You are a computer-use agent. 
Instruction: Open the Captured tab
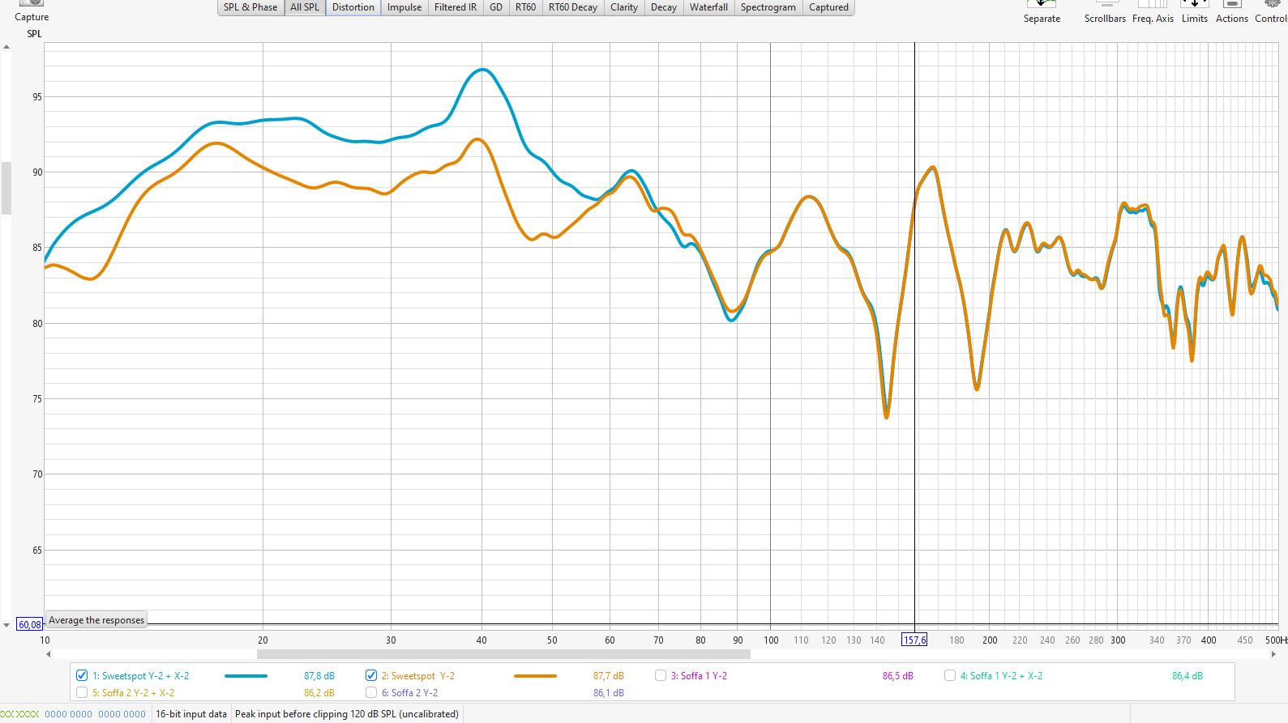(828, 7)
